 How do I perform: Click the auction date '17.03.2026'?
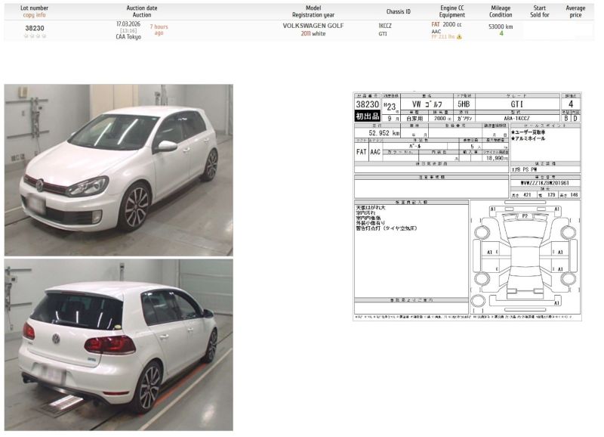coord(128,24)
